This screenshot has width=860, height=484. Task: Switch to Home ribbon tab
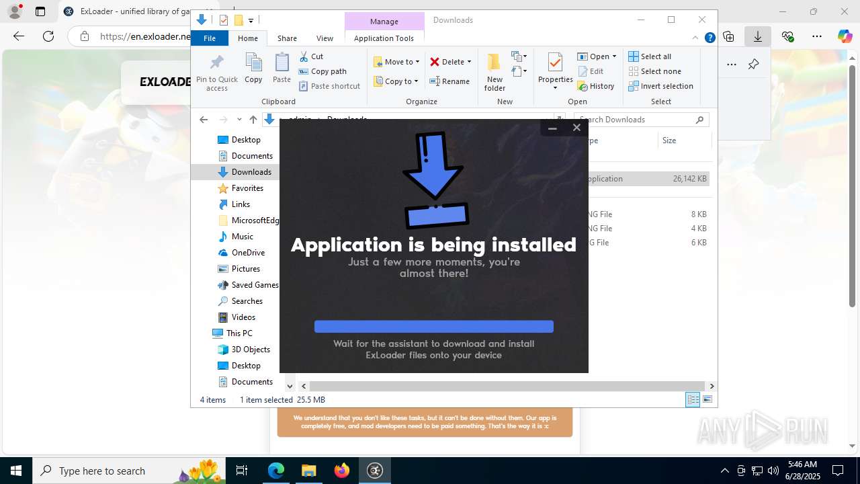248,38
